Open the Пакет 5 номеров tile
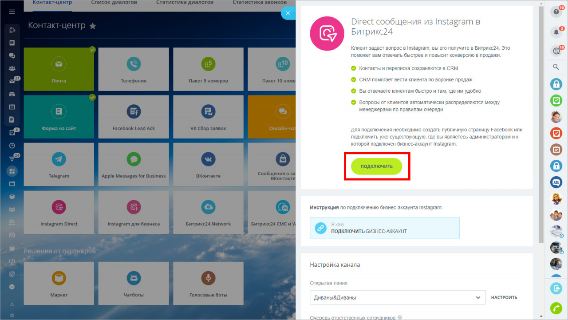The image size is (568, 320). coord(208,69)
